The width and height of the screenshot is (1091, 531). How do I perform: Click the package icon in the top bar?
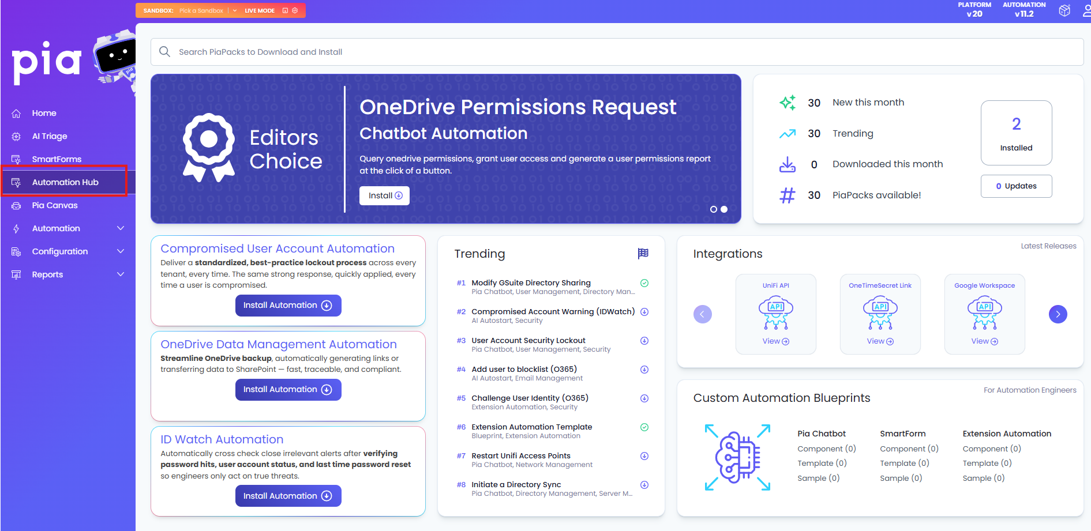pos(1064,10)
